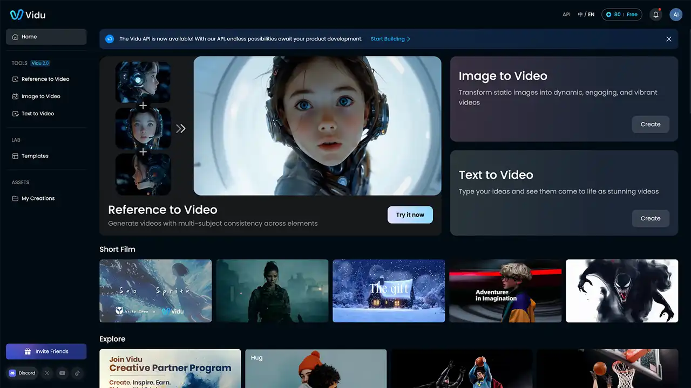Image resolution: width=691 pixels, height=388 pixels.
Task: Click Create under Image to Video
Action: pos(650,124)
